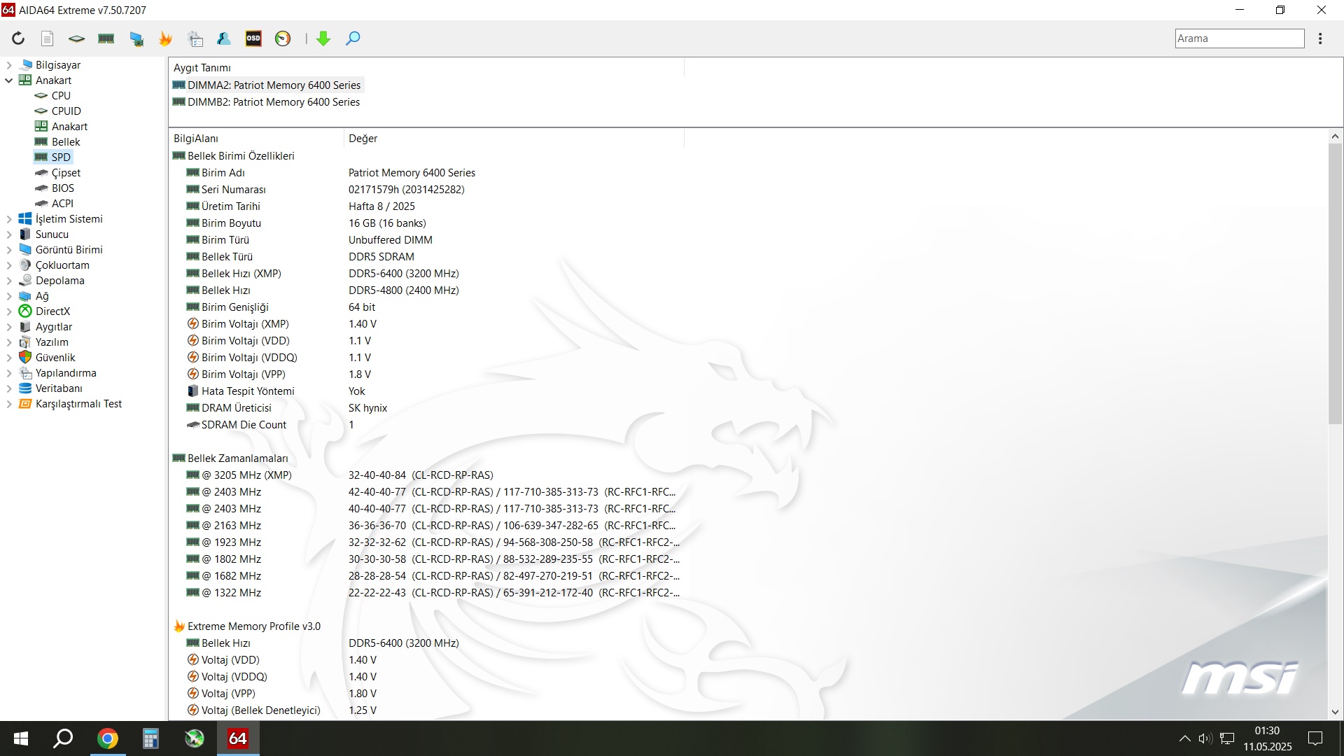Viewport: 1344px width, 756px height.
Task: Click the gauge clock toolbar icon
Action: pyautogui.click(x=283, y=38)
